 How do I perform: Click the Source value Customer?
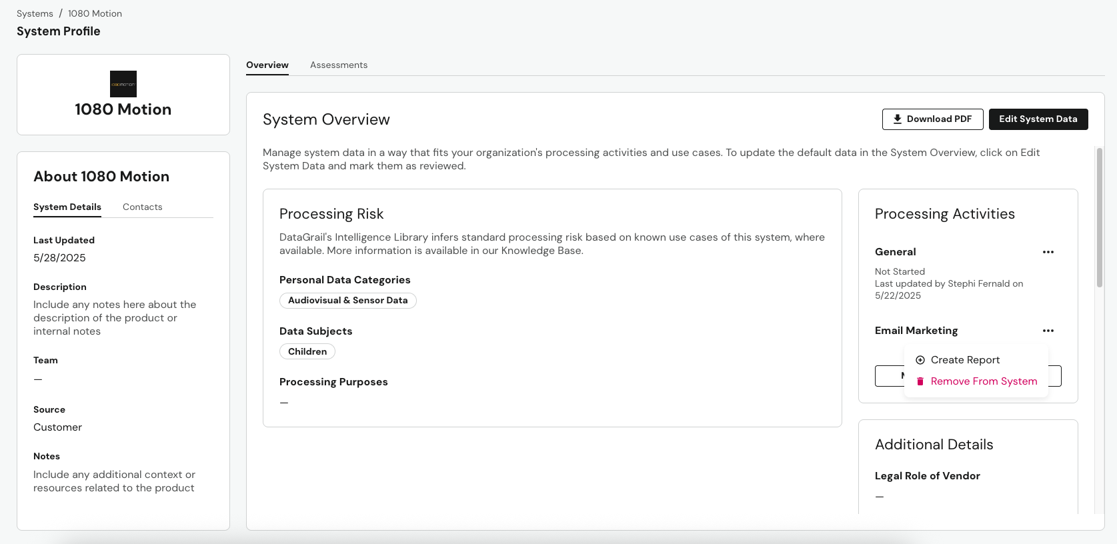pyautogui.click(x=58, y=427)
